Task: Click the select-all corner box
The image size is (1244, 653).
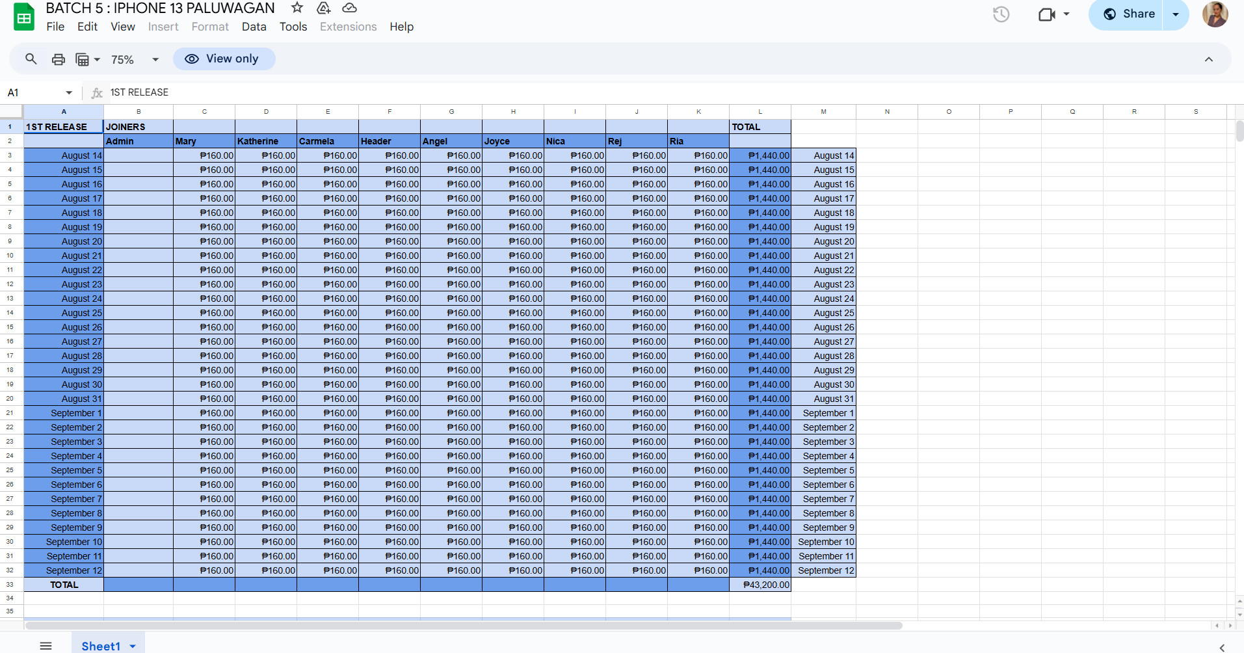Action: [12, 112]
